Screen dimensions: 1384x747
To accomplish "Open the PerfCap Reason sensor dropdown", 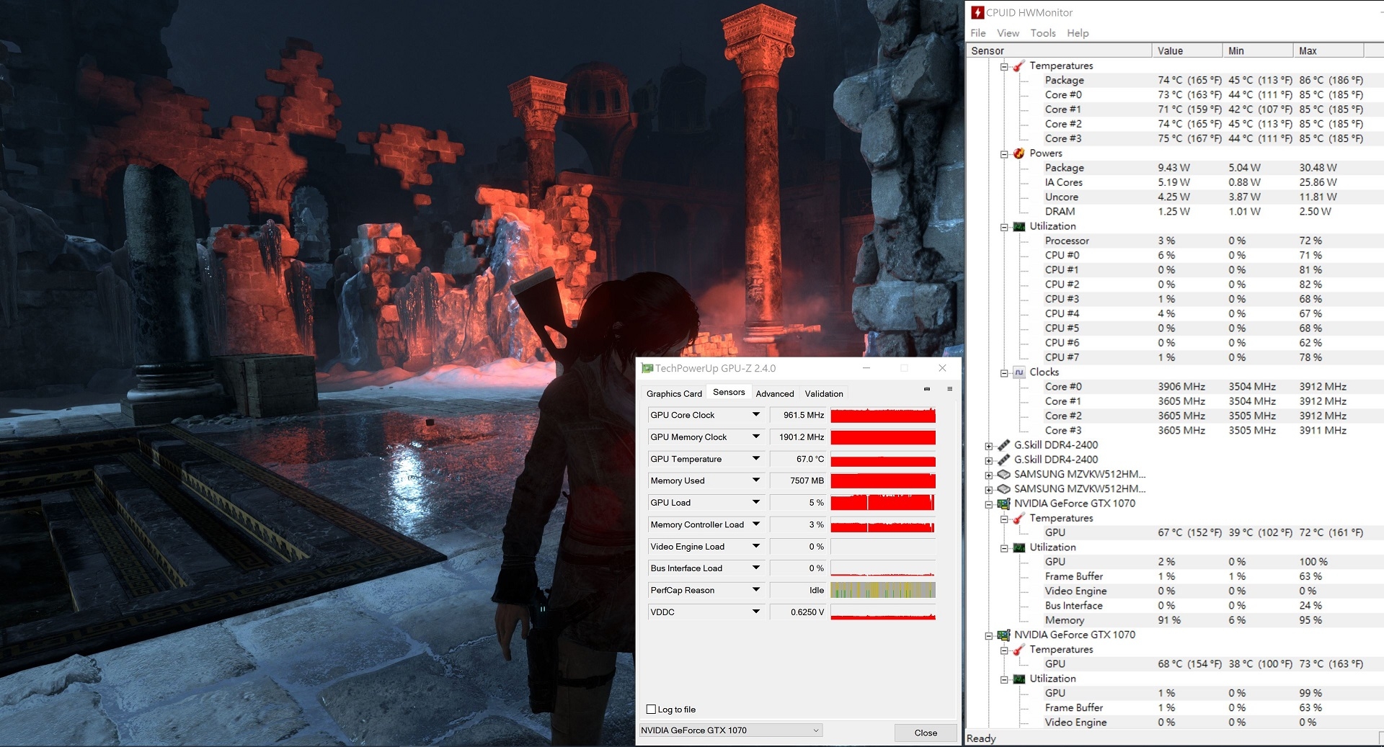I will 756,590.
